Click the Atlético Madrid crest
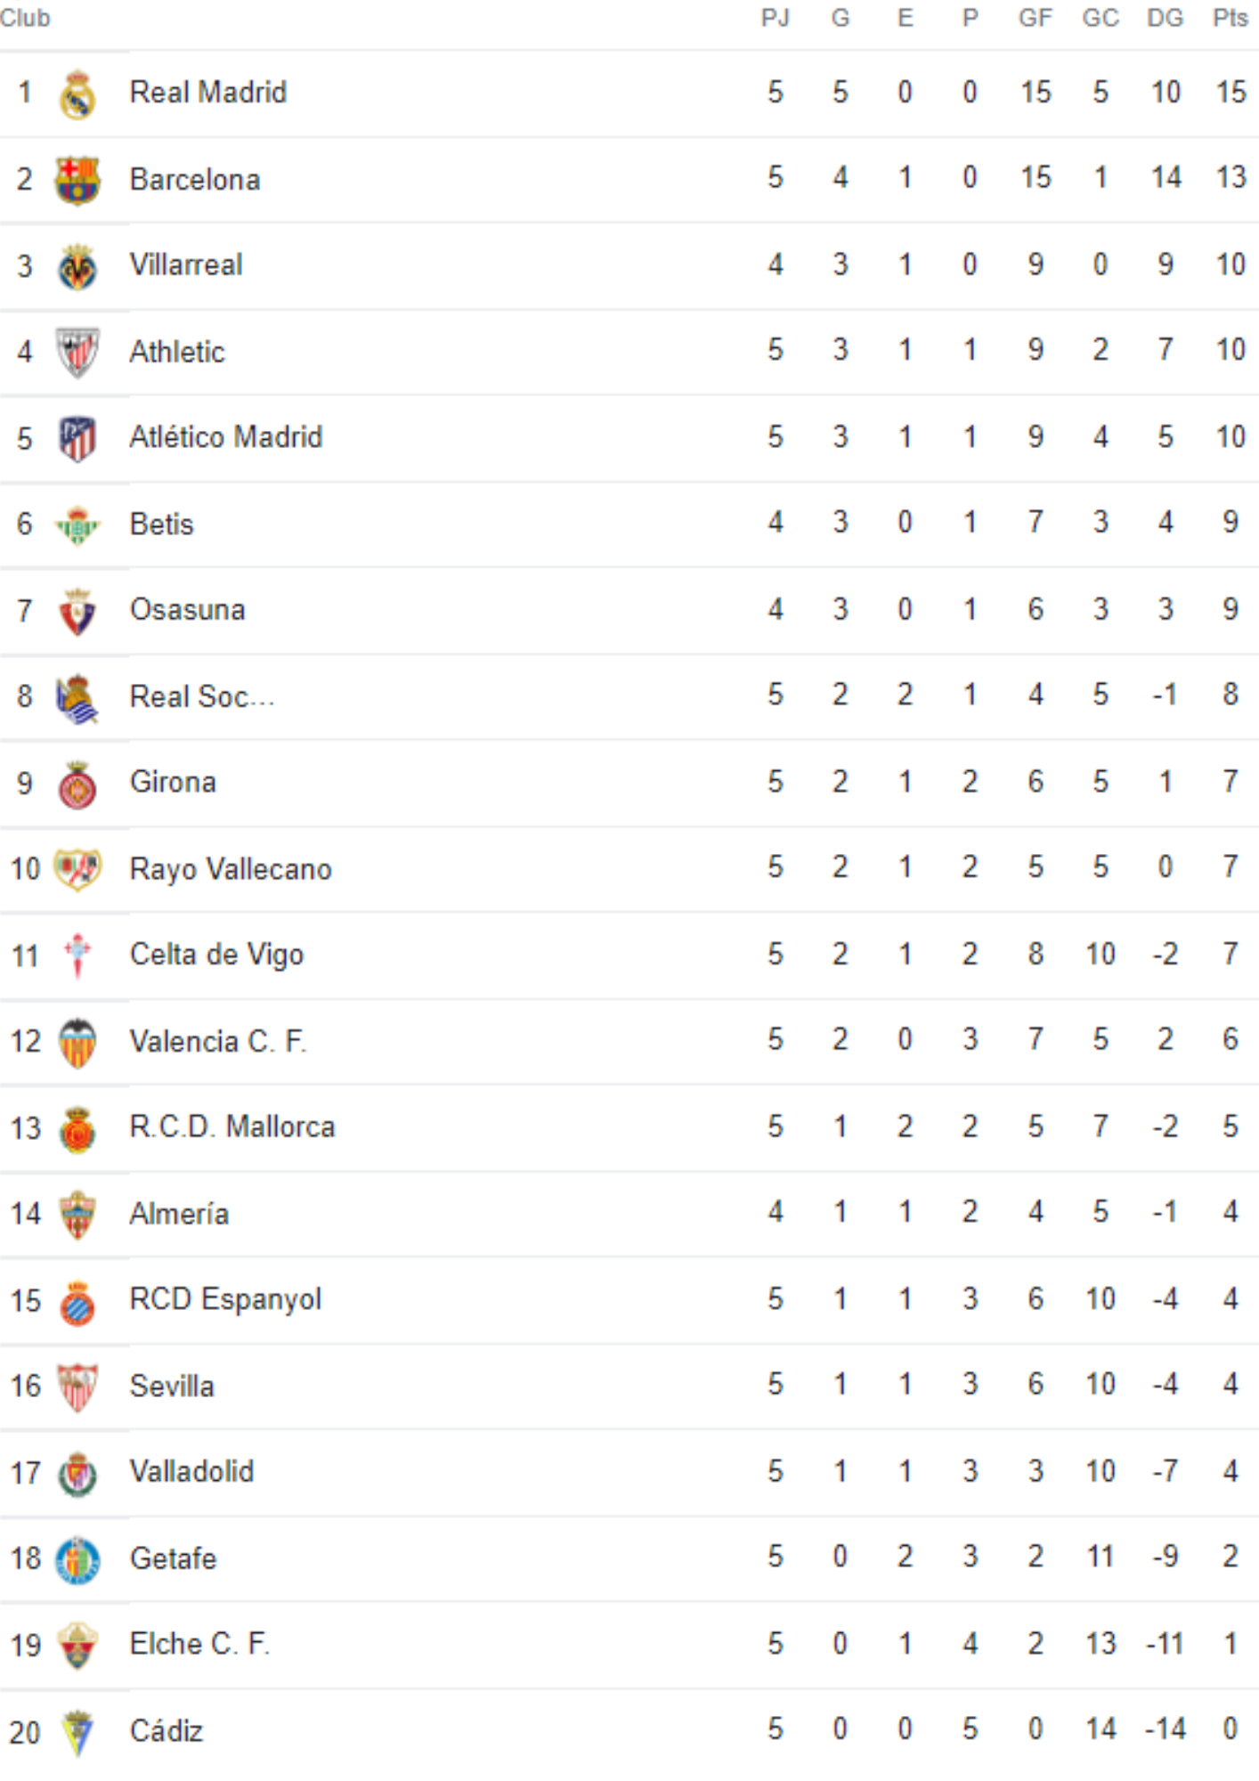1259x1781 pixels. pyautogui.click(x=77, y=439)
